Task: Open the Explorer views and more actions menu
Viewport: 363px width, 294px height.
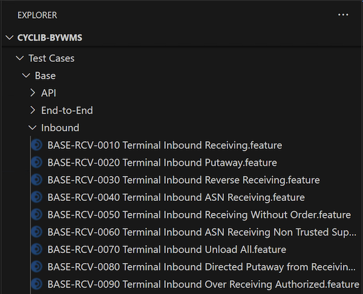Action: pyautogui.click(x=343, y=15)
